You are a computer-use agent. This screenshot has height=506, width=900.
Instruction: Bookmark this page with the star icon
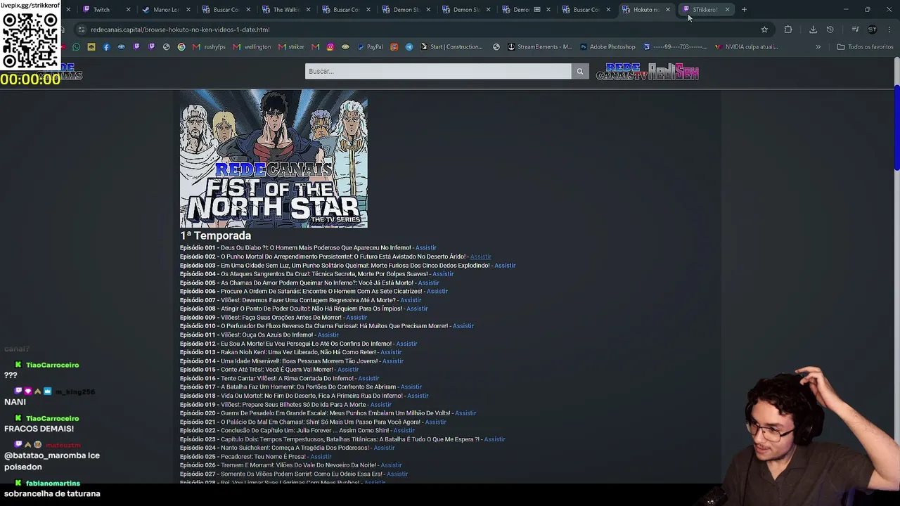point(764,30)
